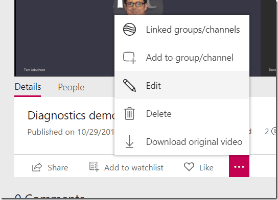Screen dimensions: 278x200
Task: Choose Delete from the menu
Action: tap(182, 113)
